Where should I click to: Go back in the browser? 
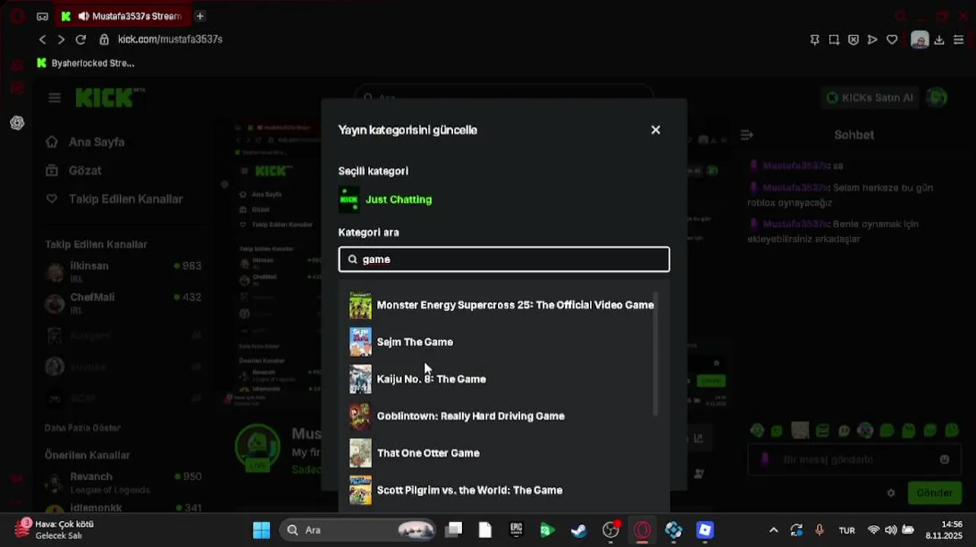click(x=43, y=40)
